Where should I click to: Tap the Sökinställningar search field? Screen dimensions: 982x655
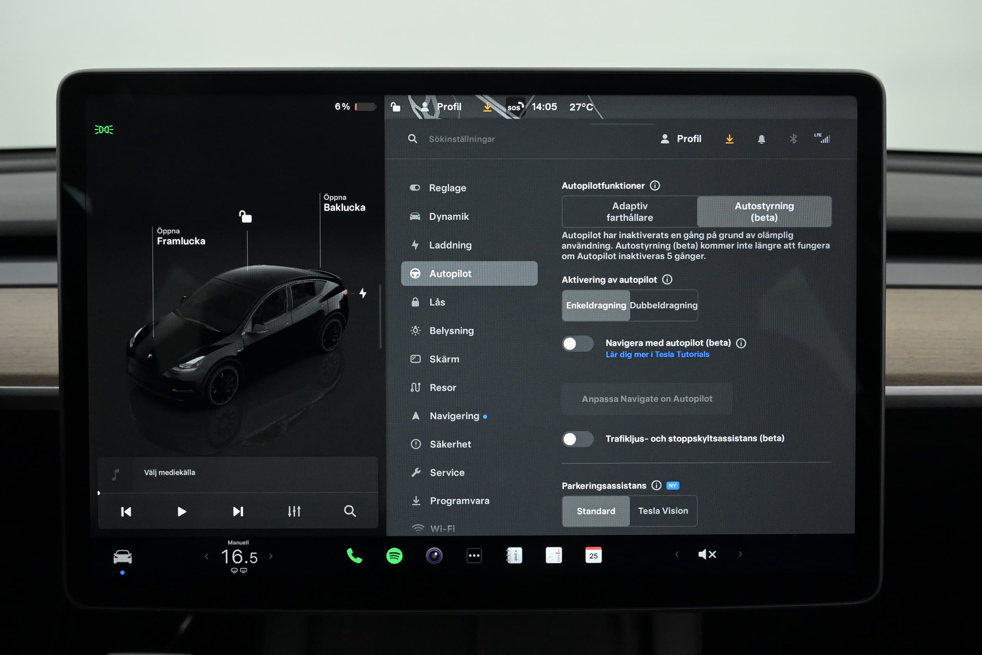tap(462, 139)
